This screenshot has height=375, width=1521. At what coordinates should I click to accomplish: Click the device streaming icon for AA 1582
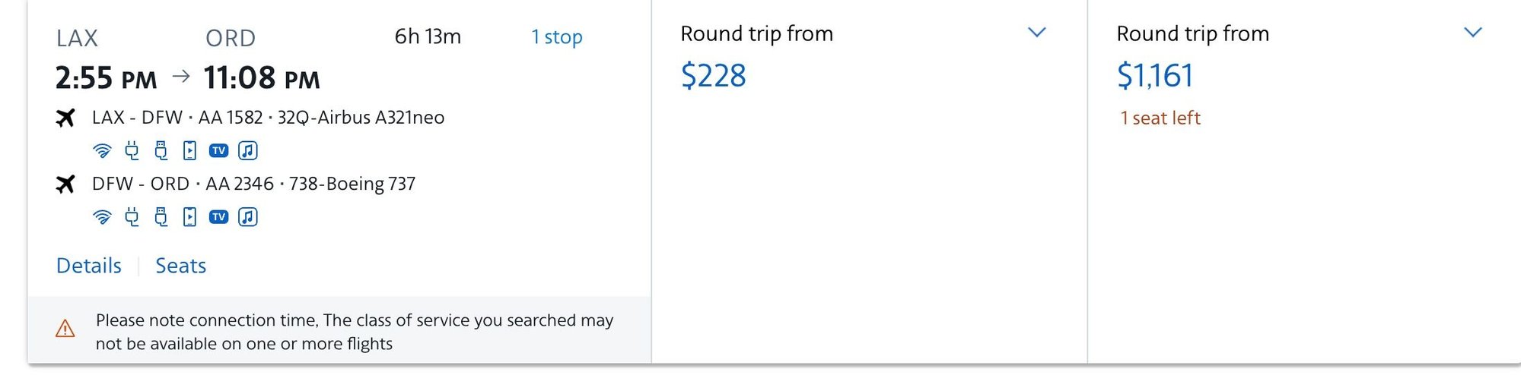point(189,150)
